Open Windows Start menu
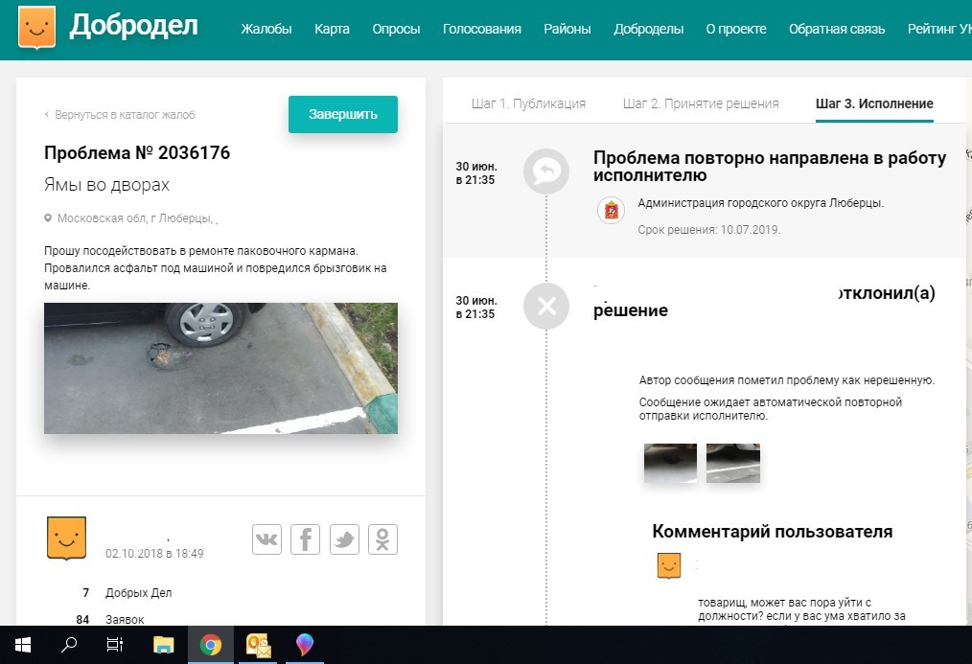The width and height of the screenshot is (972, 664). [x=23, y=645]
